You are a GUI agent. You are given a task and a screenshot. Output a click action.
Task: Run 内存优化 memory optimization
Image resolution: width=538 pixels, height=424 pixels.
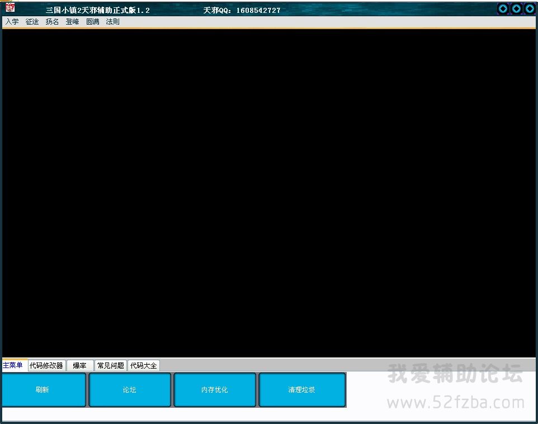215,390
